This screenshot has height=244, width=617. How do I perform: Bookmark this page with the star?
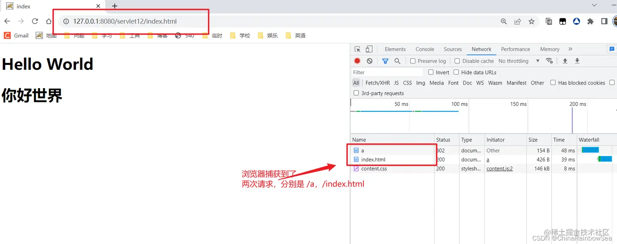click(531, 22)
